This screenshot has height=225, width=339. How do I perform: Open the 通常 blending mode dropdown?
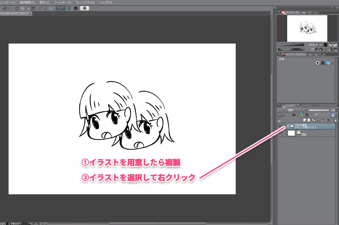292,110
